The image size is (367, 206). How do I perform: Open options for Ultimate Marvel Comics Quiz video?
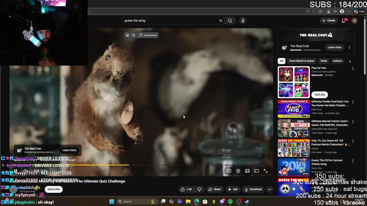pos(353,122)
